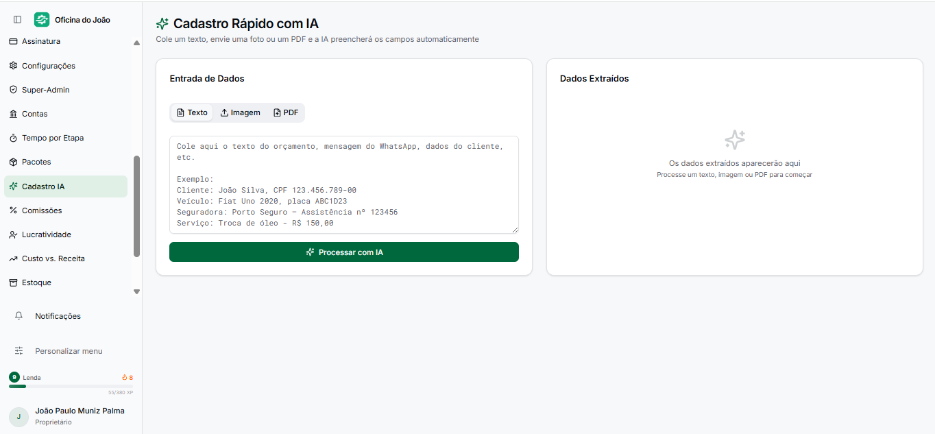Toggle the sidebar collapse icon

(x=17, y=20)
